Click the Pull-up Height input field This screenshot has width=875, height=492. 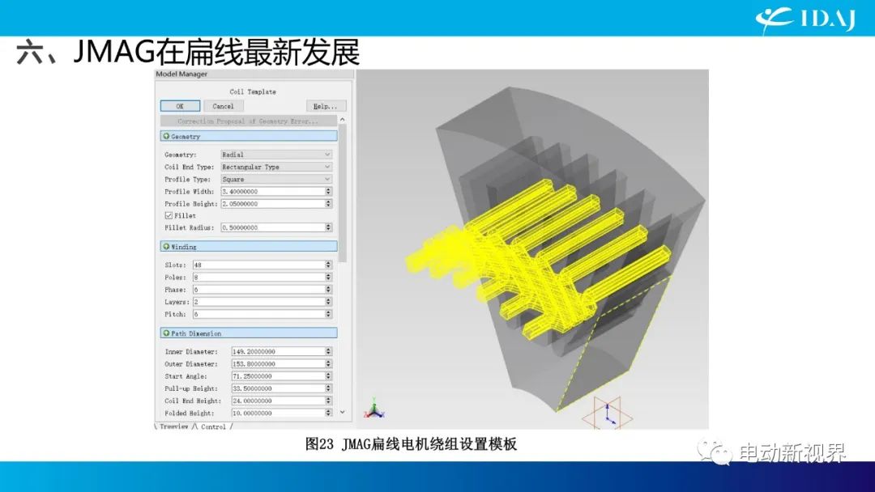(279, 388)
